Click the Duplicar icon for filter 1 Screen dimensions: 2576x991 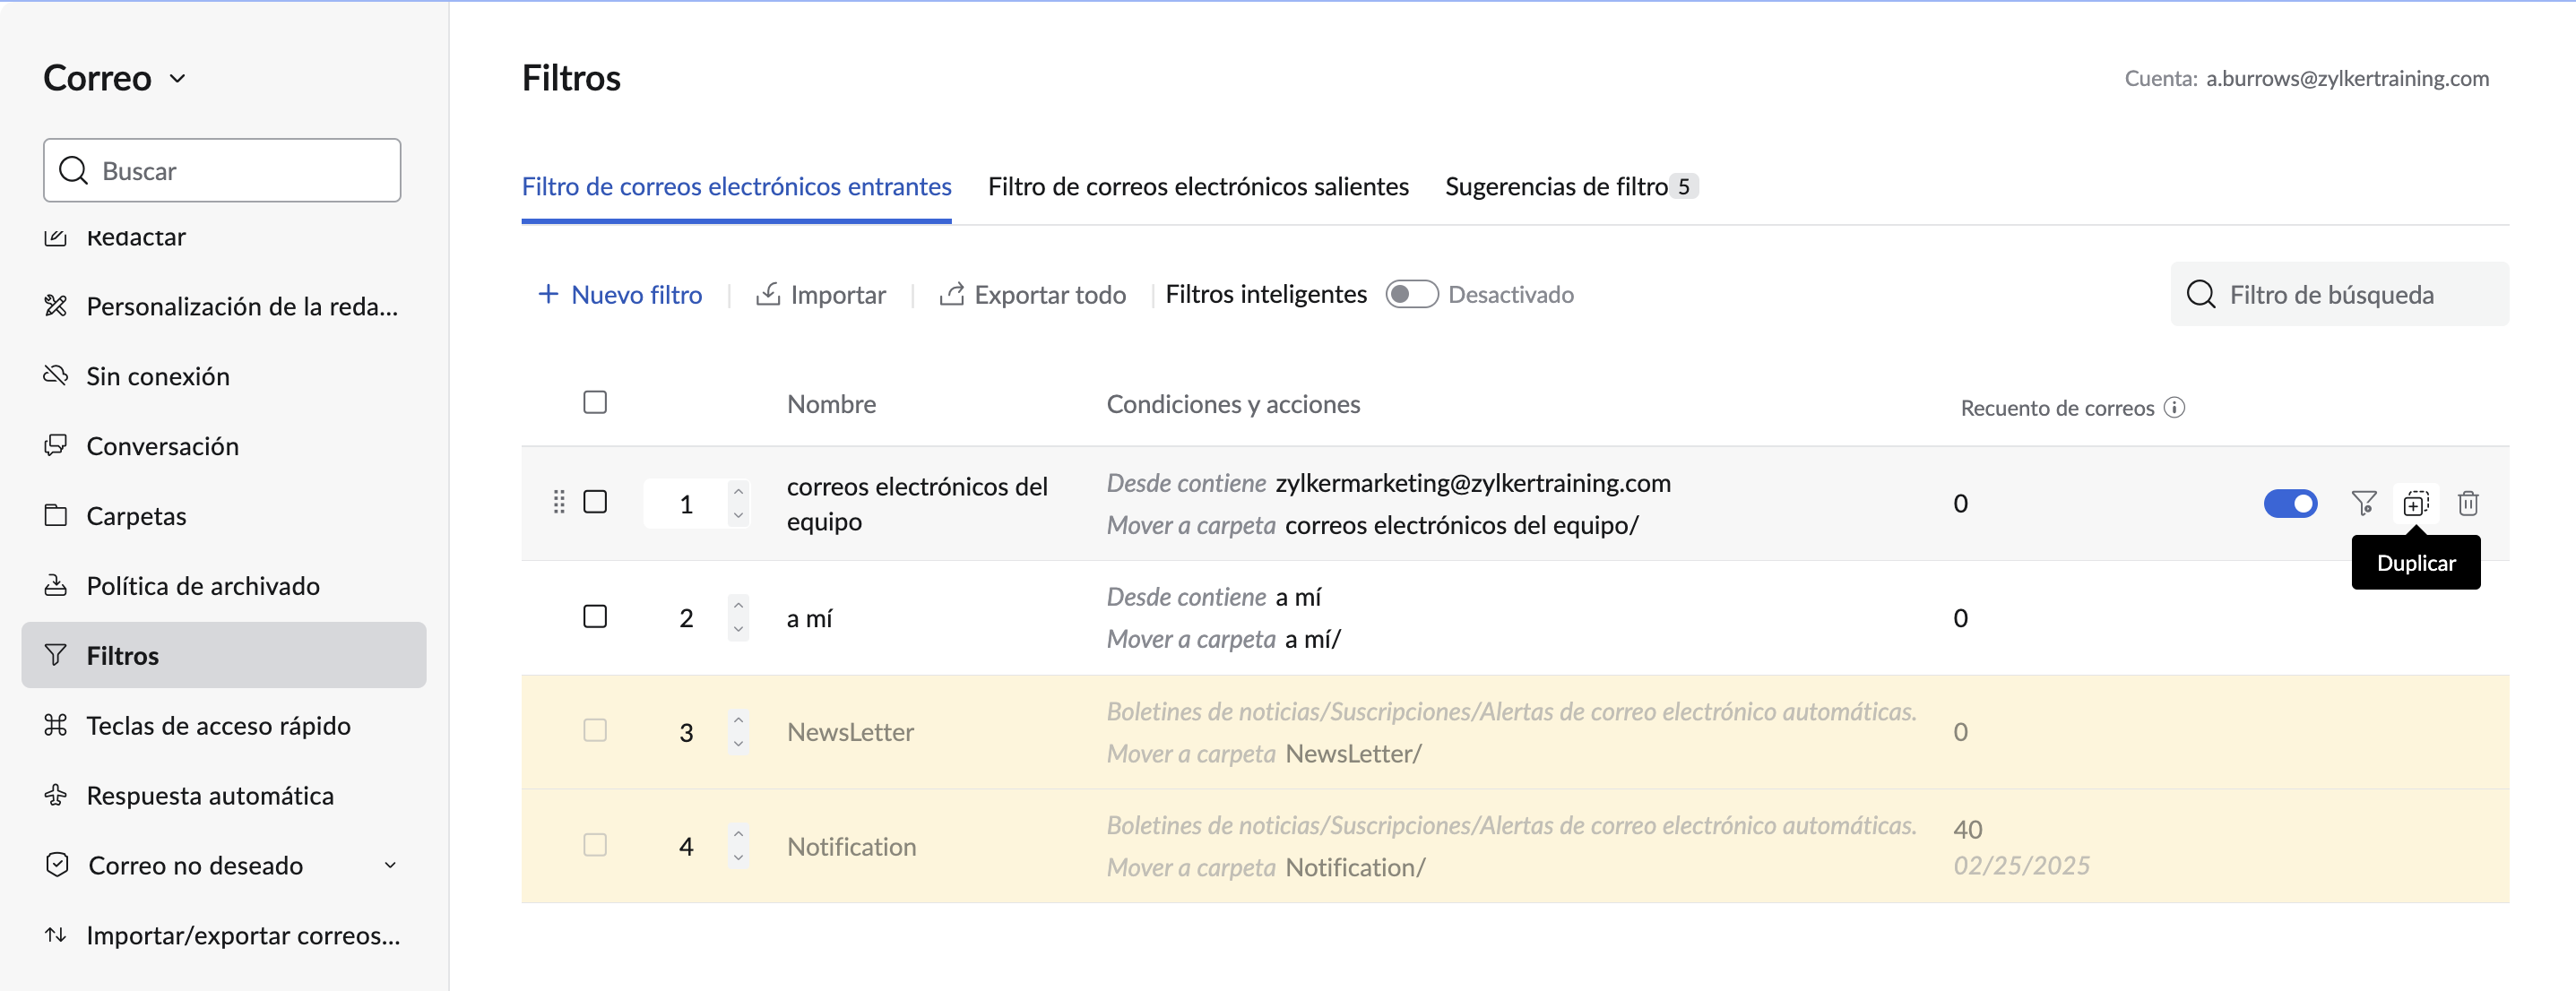tap(2416, 503)
